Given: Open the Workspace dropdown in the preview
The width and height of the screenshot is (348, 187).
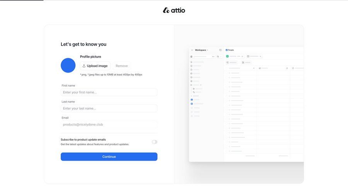Looking at the screenshot, I should [201, 50].
